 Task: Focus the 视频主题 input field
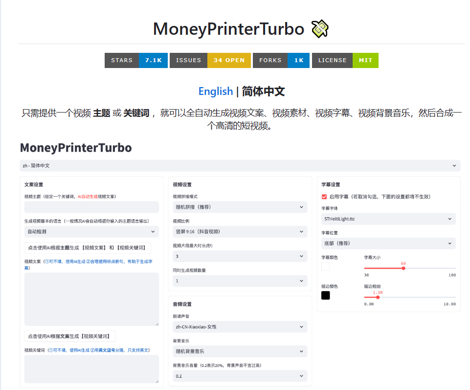tap(91, 207)
